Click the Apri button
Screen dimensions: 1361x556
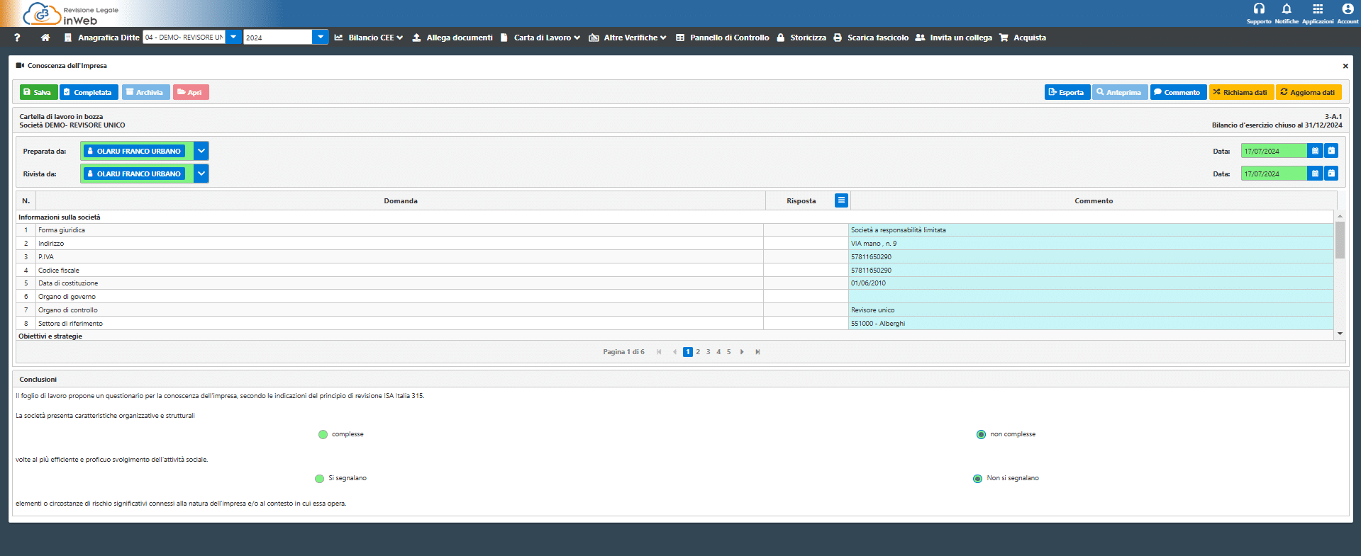pyautogui.click(x=191, y=92)
